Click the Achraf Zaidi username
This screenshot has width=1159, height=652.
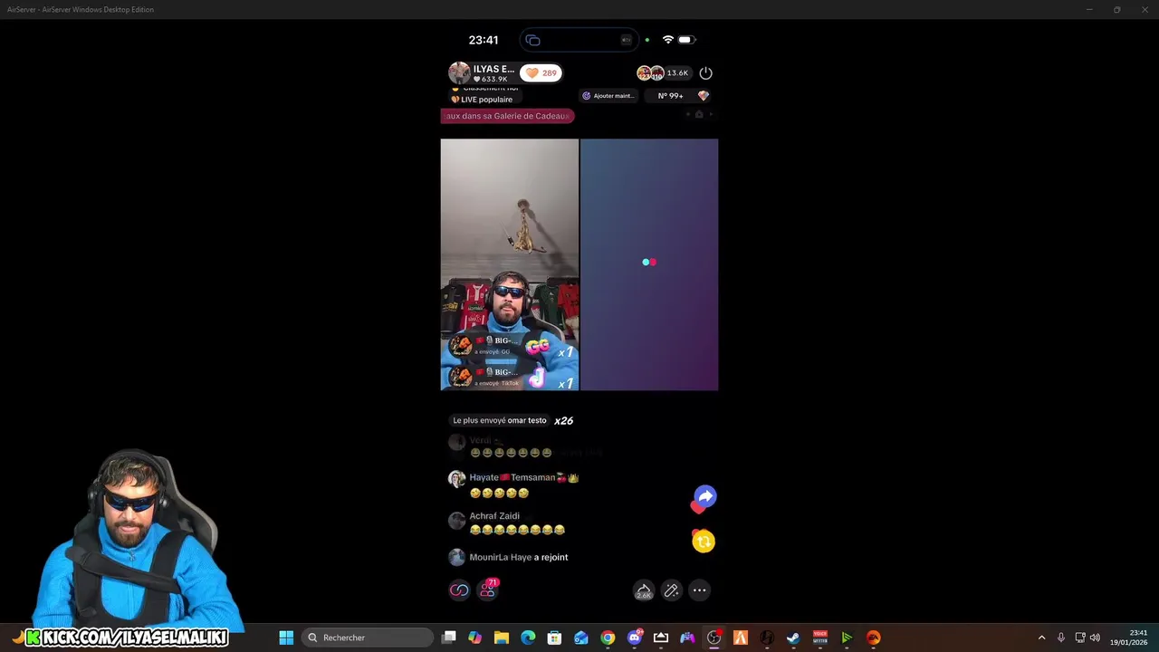point(494,516)
